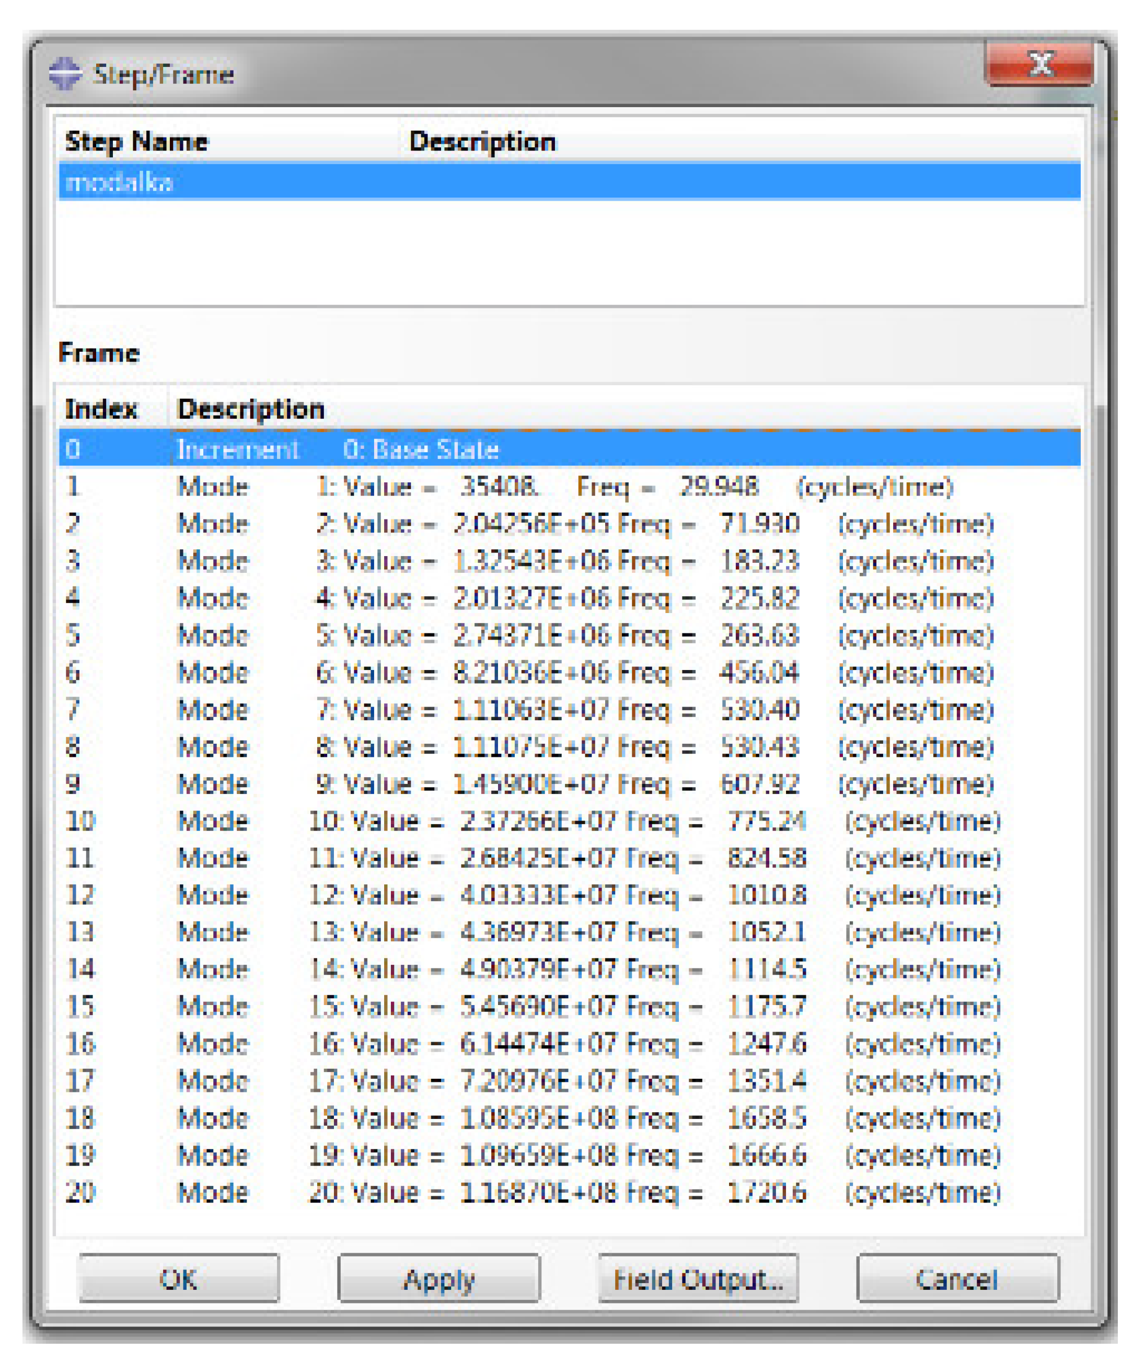The image size is (1145, 1362).
Task: Choose the Mode 10 frame, 775.24 frequency
Action: click(x=569, y=821)
